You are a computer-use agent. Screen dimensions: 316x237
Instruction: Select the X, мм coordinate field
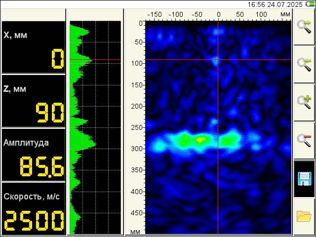[33, 47]
